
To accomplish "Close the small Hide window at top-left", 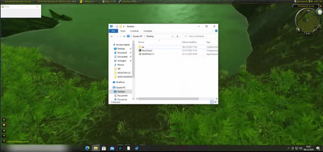I will coord(37,7).
